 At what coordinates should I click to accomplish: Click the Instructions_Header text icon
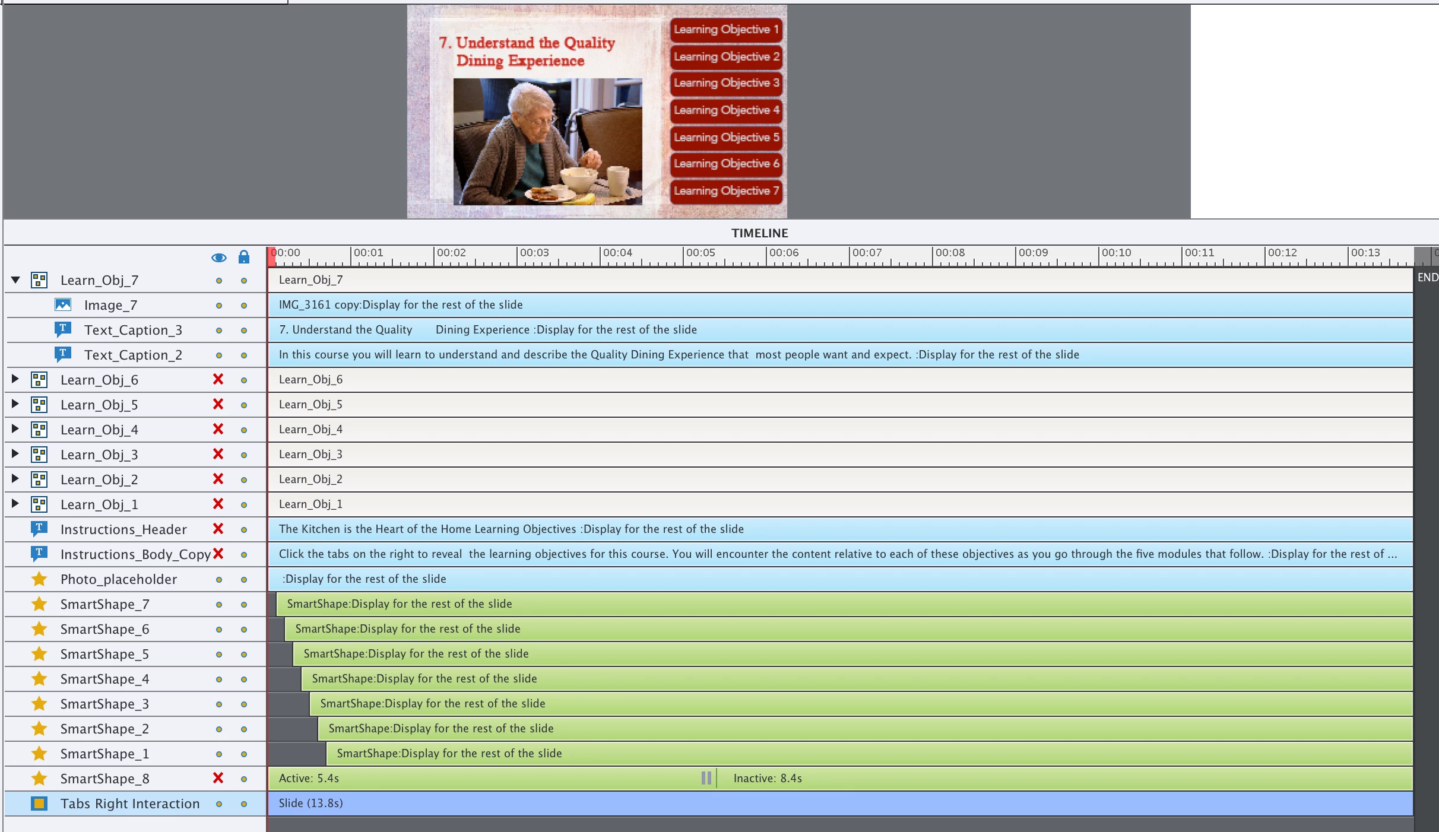pyautogui.click(x=39, y=529)
